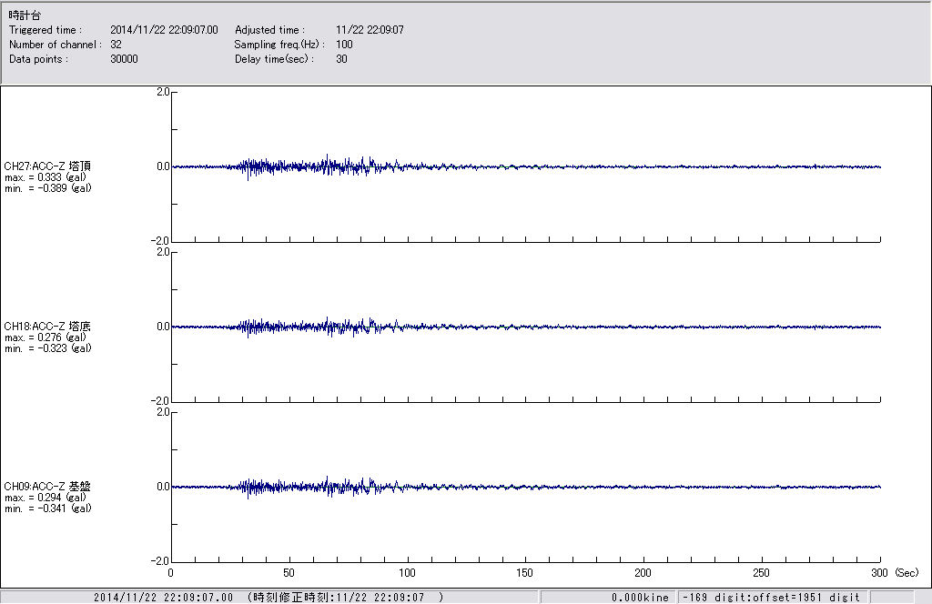The width and height of the screenshot is (932, 604).
Task: Click the CH18 min. = -0.323 (gal) readout
Action: (47, 348)
